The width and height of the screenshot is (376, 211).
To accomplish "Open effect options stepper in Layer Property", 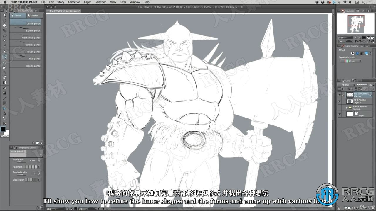I will 370,53.
